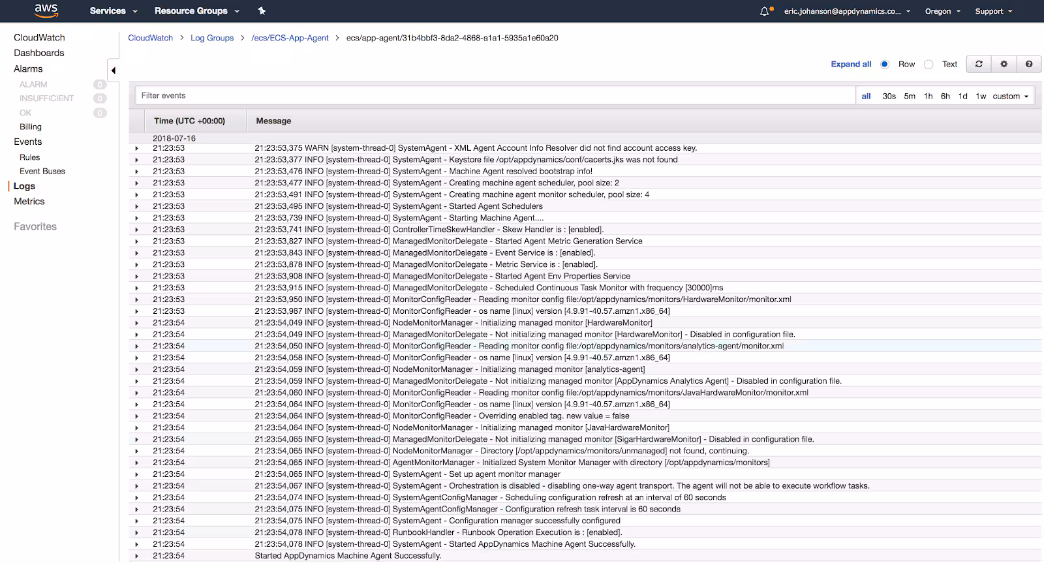Screen dimensions: 1044x565
Task: Select the Text view radio button
Action: [929, 64]
